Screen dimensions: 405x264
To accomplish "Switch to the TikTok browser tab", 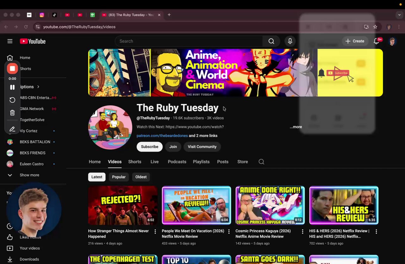I will point(54,15).
